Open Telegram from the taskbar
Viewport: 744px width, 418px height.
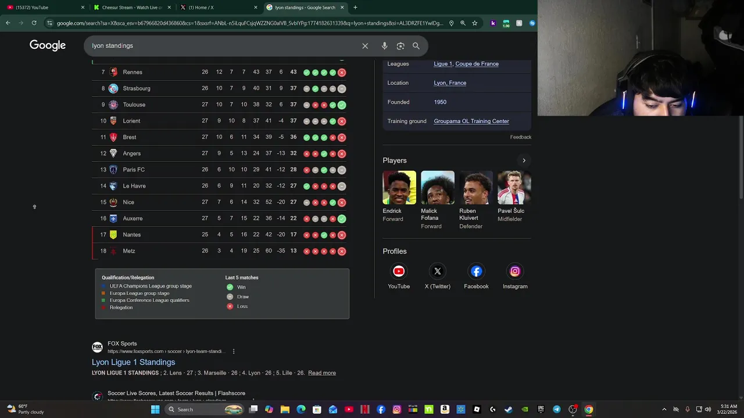(557, 409)
